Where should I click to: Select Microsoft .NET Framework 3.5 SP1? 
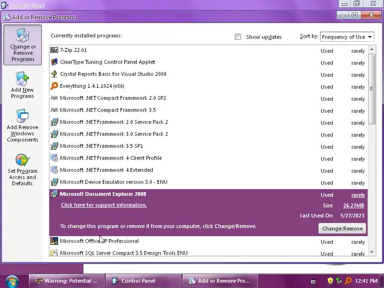208,146
